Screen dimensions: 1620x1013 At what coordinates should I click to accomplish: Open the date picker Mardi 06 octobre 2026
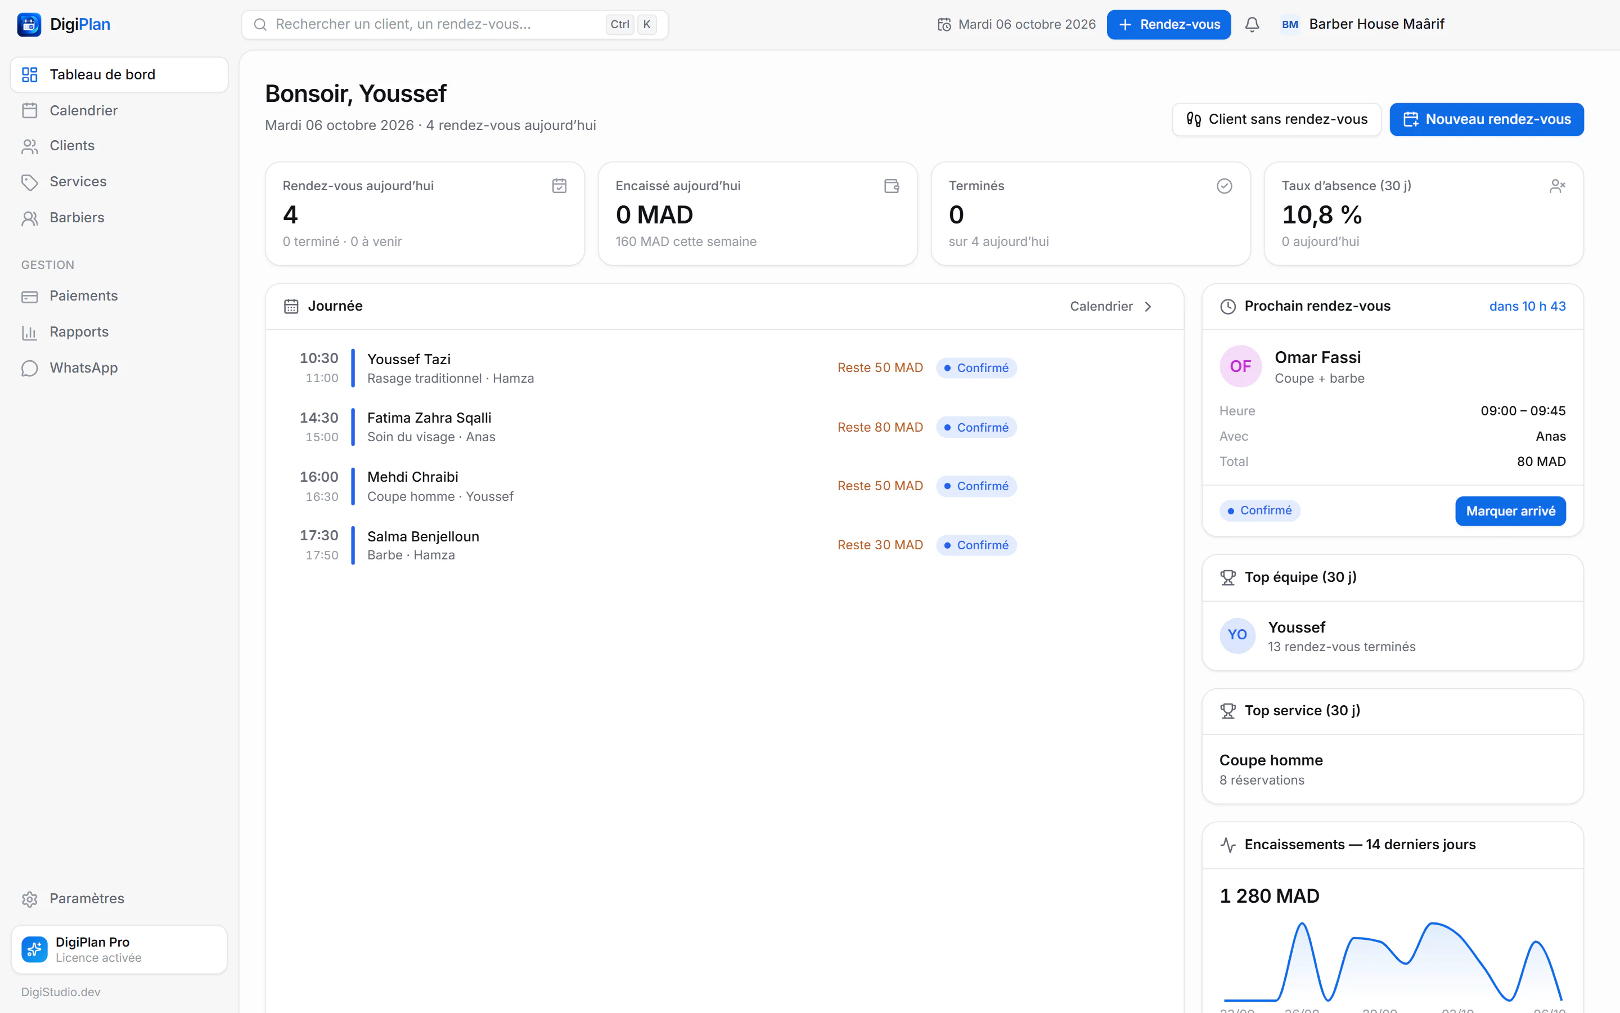coord(1016,25)
